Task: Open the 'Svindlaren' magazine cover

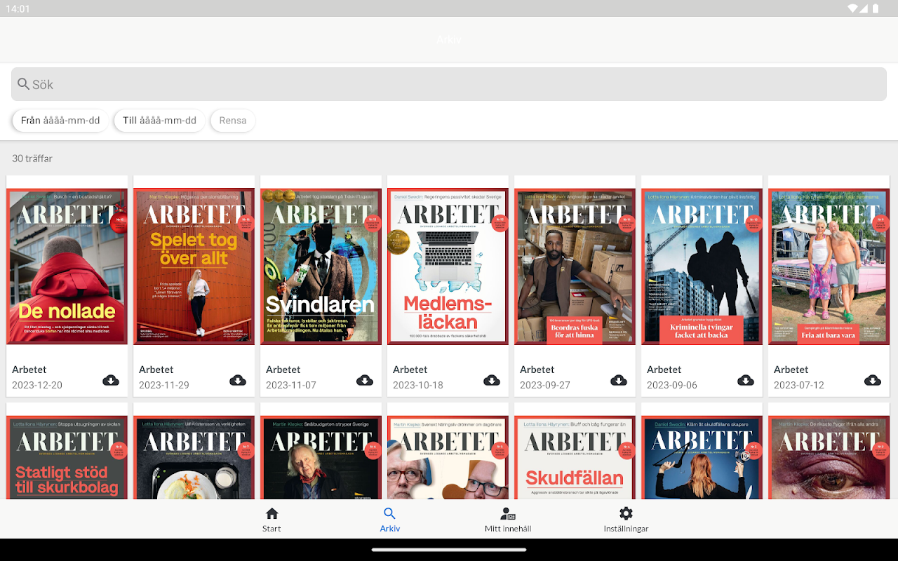Action: pyautogui.click(x=321, y=266)
